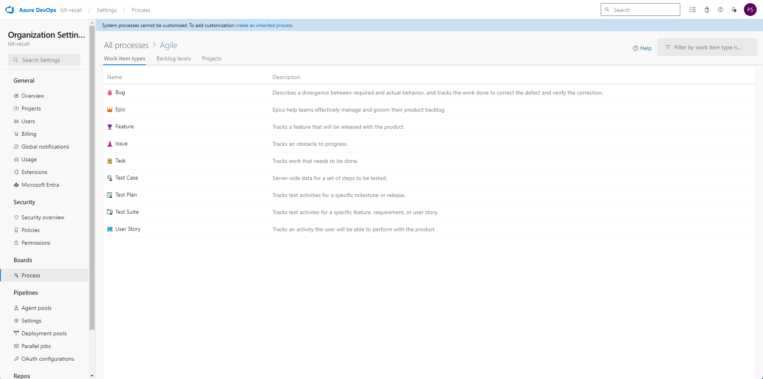Open Security overview from the sidebar

[x=43, y=217]
